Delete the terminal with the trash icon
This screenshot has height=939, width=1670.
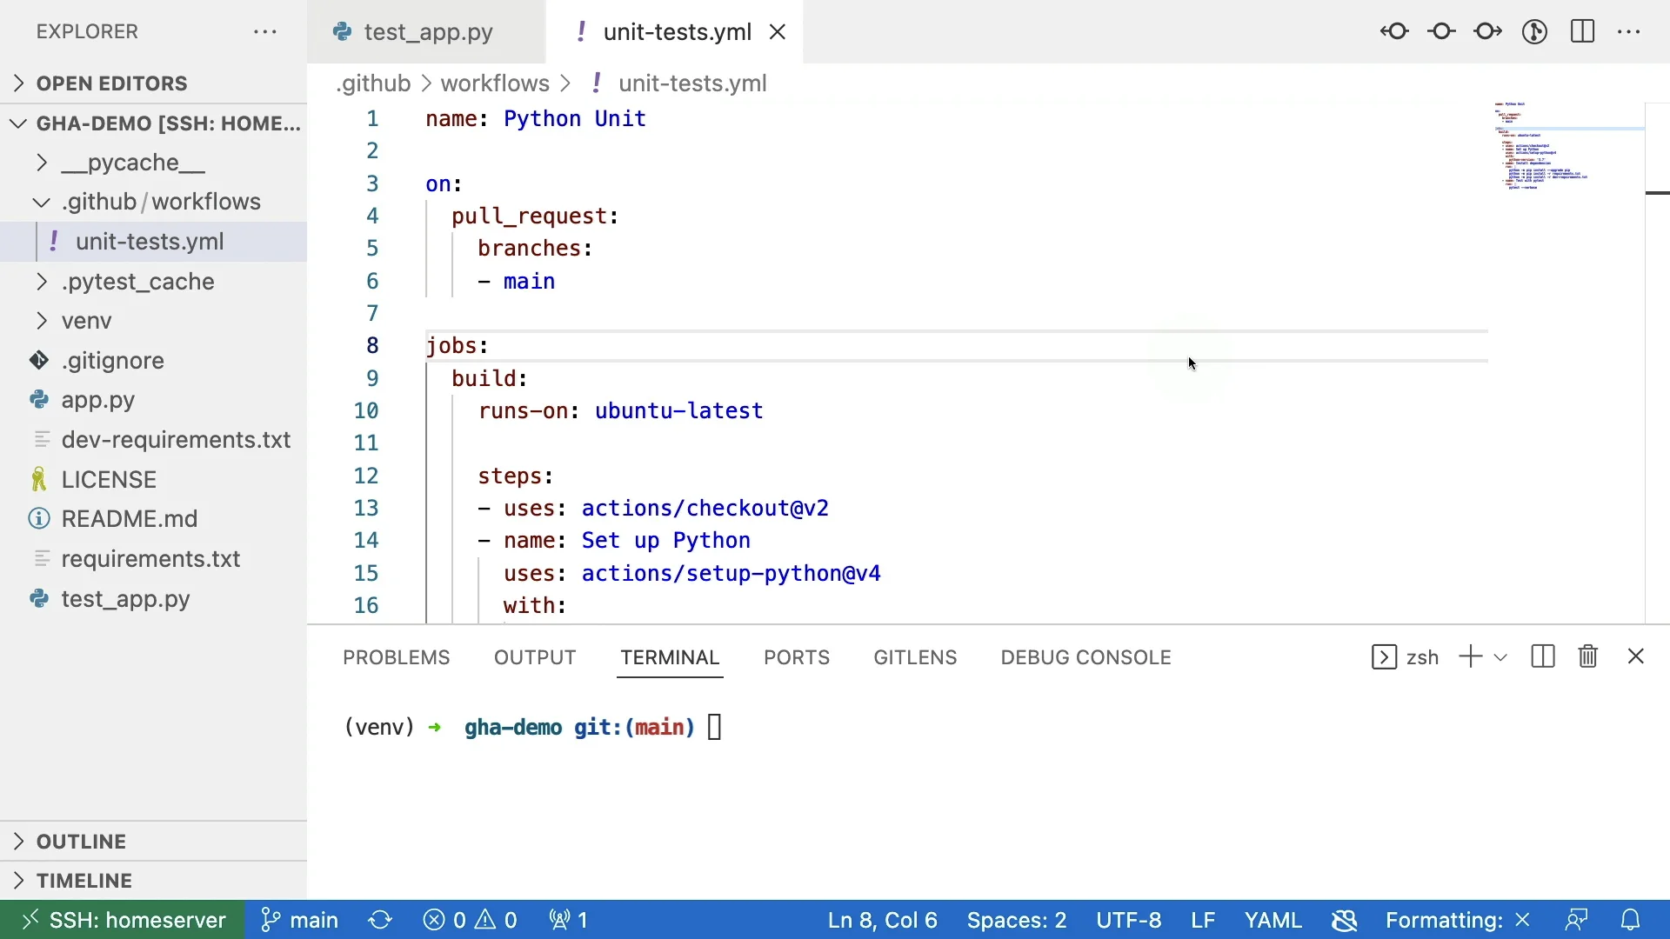tap(1587, 656)
